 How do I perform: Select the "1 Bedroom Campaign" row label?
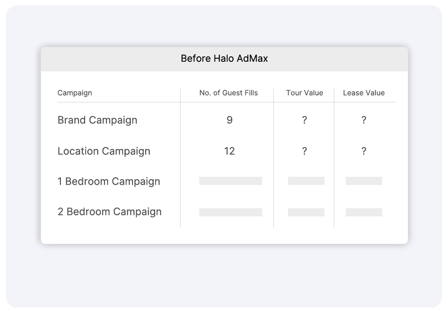pyautogui.click(x=108, y=181)
